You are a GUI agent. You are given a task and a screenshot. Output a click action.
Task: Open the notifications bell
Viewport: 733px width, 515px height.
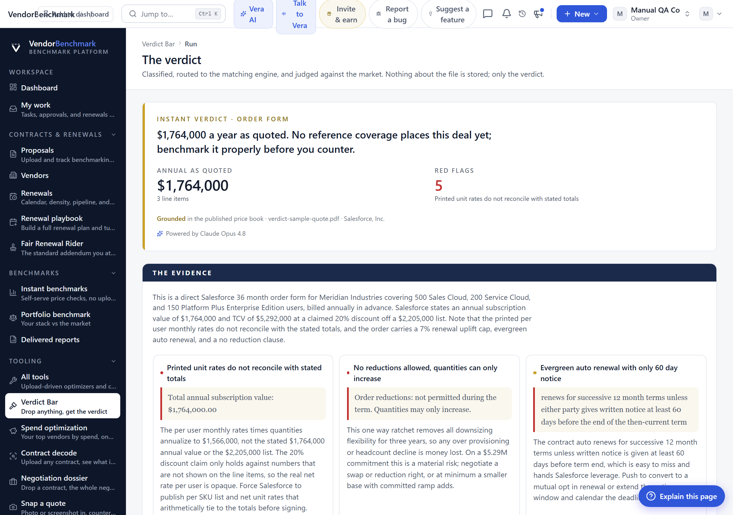coord(506,14)
